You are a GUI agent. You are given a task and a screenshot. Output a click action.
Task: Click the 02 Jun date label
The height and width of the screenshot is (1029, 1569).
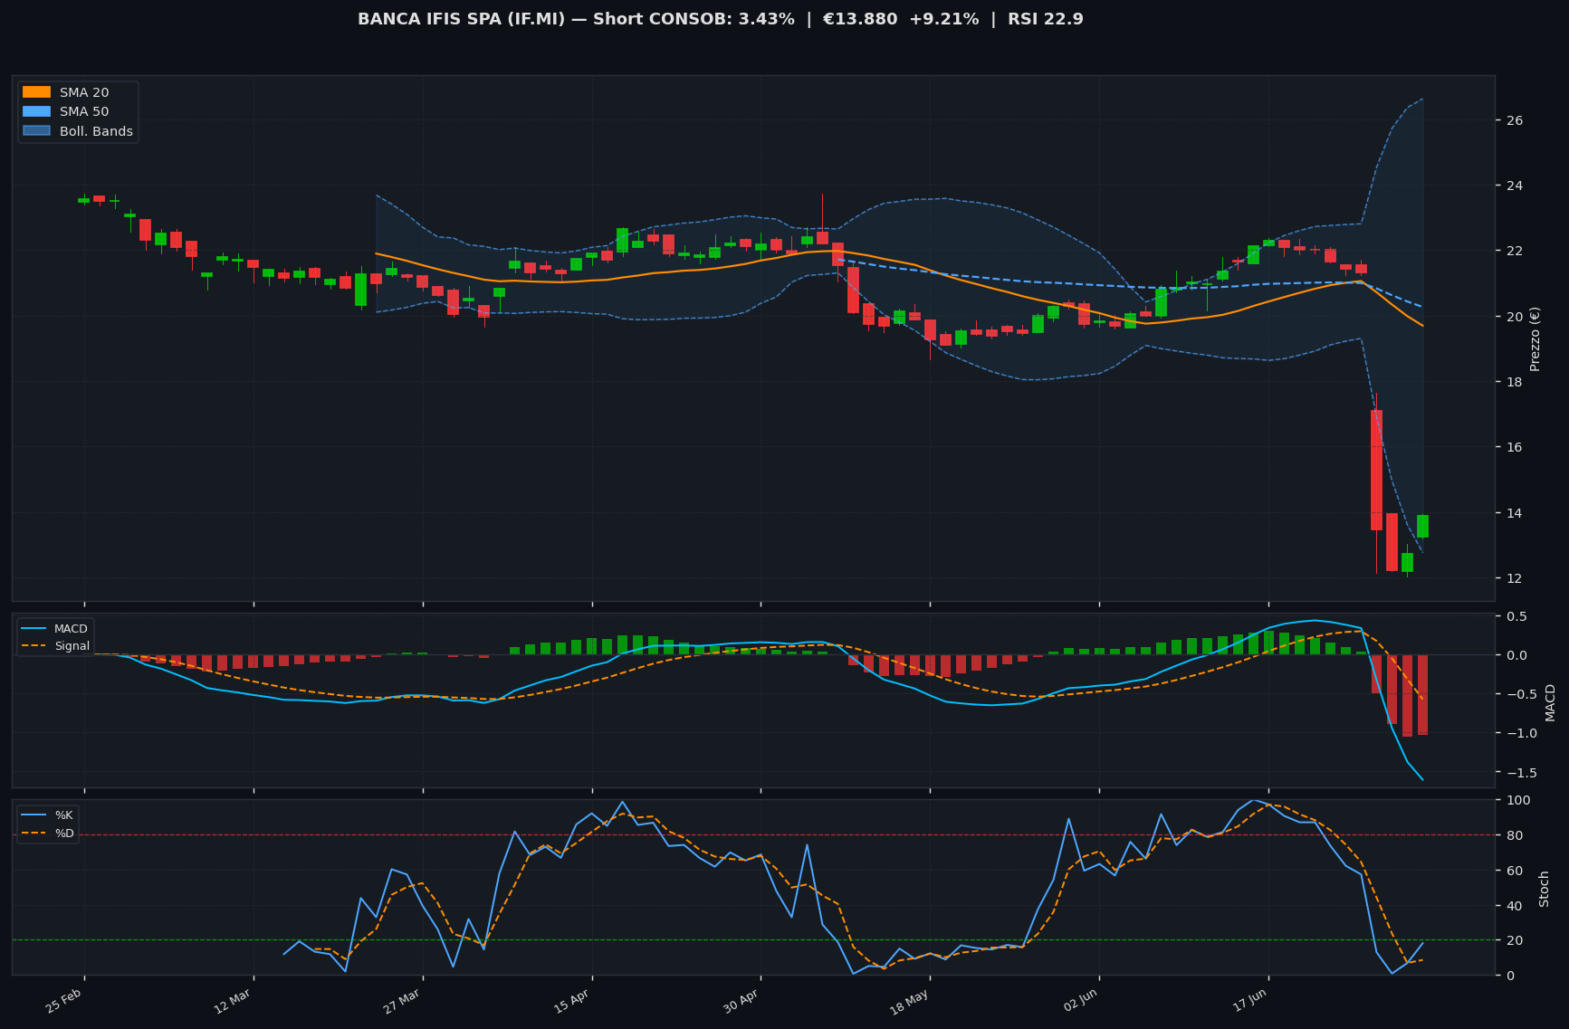click(1079, 1000)
